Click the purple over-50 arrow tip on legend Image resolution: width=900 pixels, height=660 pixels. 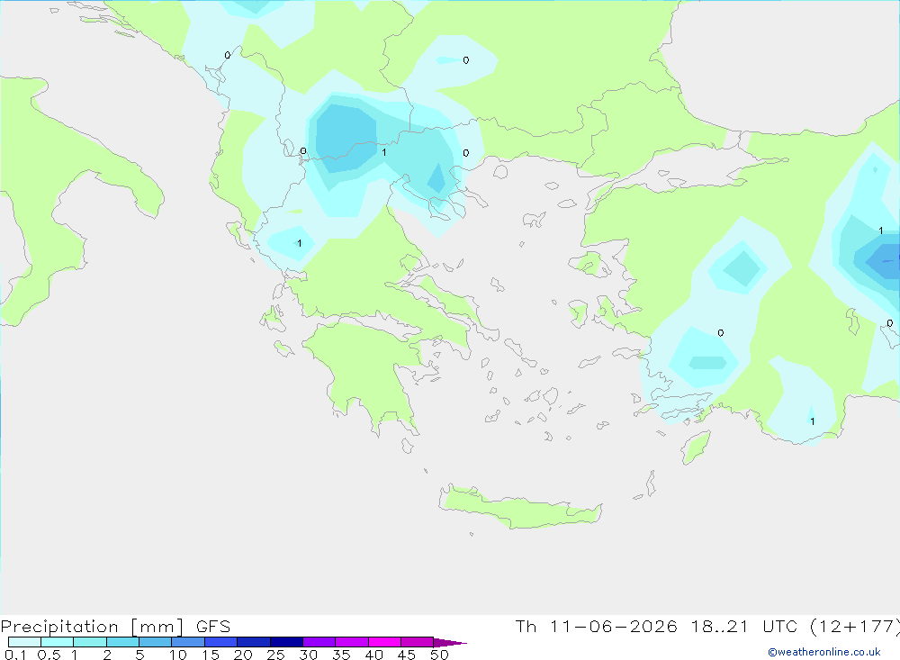[x=449, y=643]
